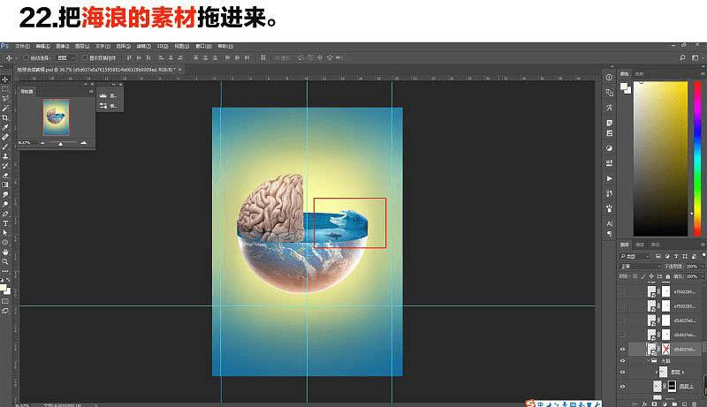Click the Navigator zoom-out mountain button
Viewport: 707px width, 407px height.
pyautogui.click(x=42, y=143)
